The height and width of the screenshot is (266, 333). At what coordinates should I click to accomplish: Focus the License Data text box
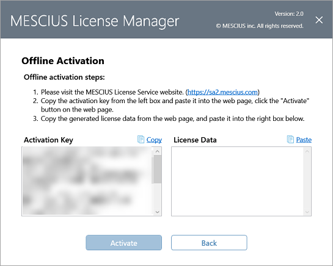click(238, 181)
